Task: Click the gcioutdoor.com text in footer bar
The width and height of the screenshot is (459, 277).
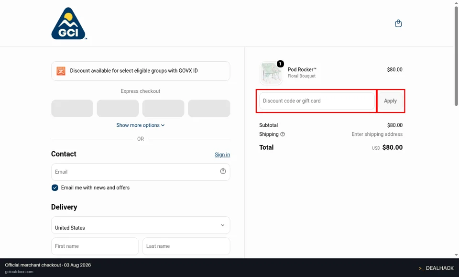Action: (x=19, y=272)
